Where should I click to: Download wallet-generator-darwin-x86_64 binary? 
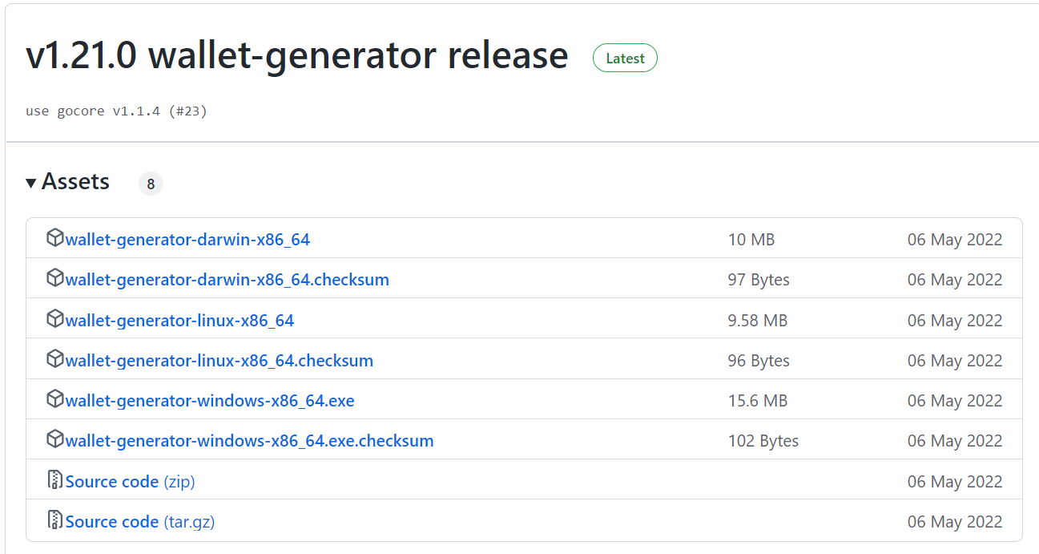tap(187, 240)
